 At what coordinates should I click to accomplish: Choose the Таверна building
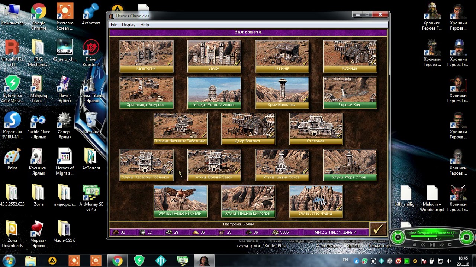(282, 56)
